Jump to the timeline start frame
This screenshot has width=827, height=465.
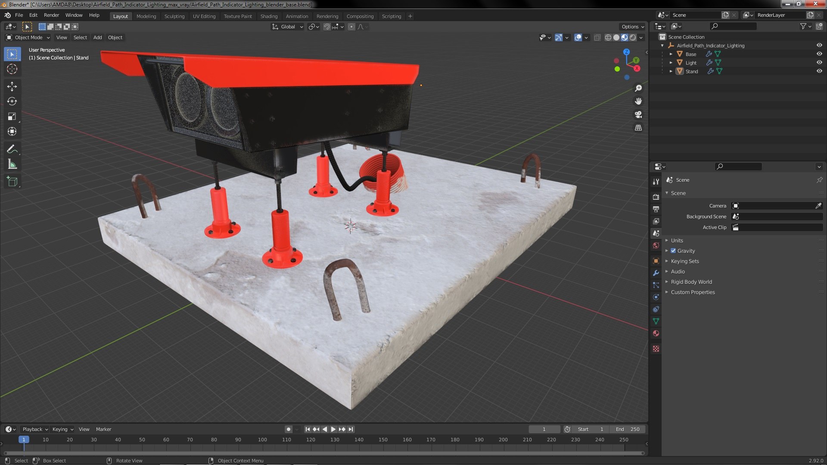point(308,429)
